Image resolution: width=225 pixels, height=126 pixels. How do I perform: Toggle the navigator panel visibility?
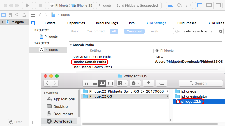point(200,5)
